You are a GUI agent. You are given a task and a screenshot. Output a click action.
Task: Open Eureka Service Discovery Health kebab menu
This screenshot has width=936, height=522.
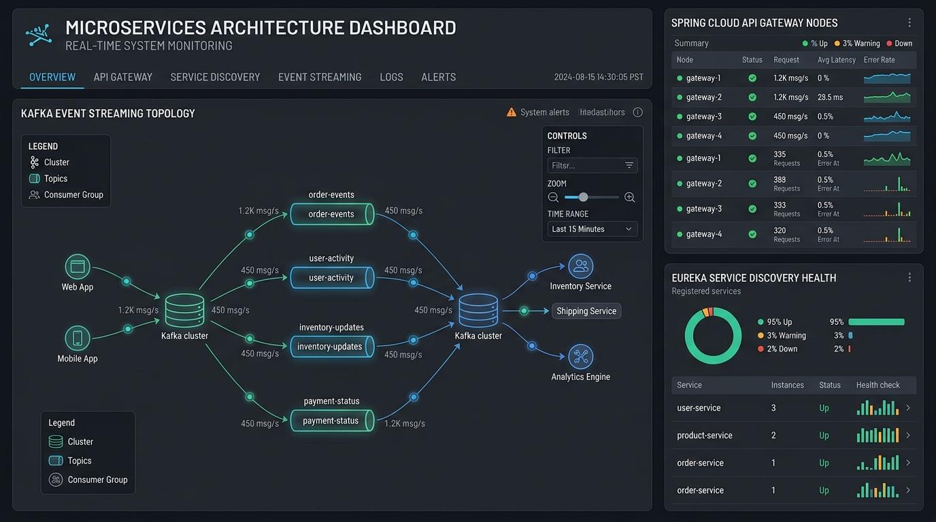[909, 277]
